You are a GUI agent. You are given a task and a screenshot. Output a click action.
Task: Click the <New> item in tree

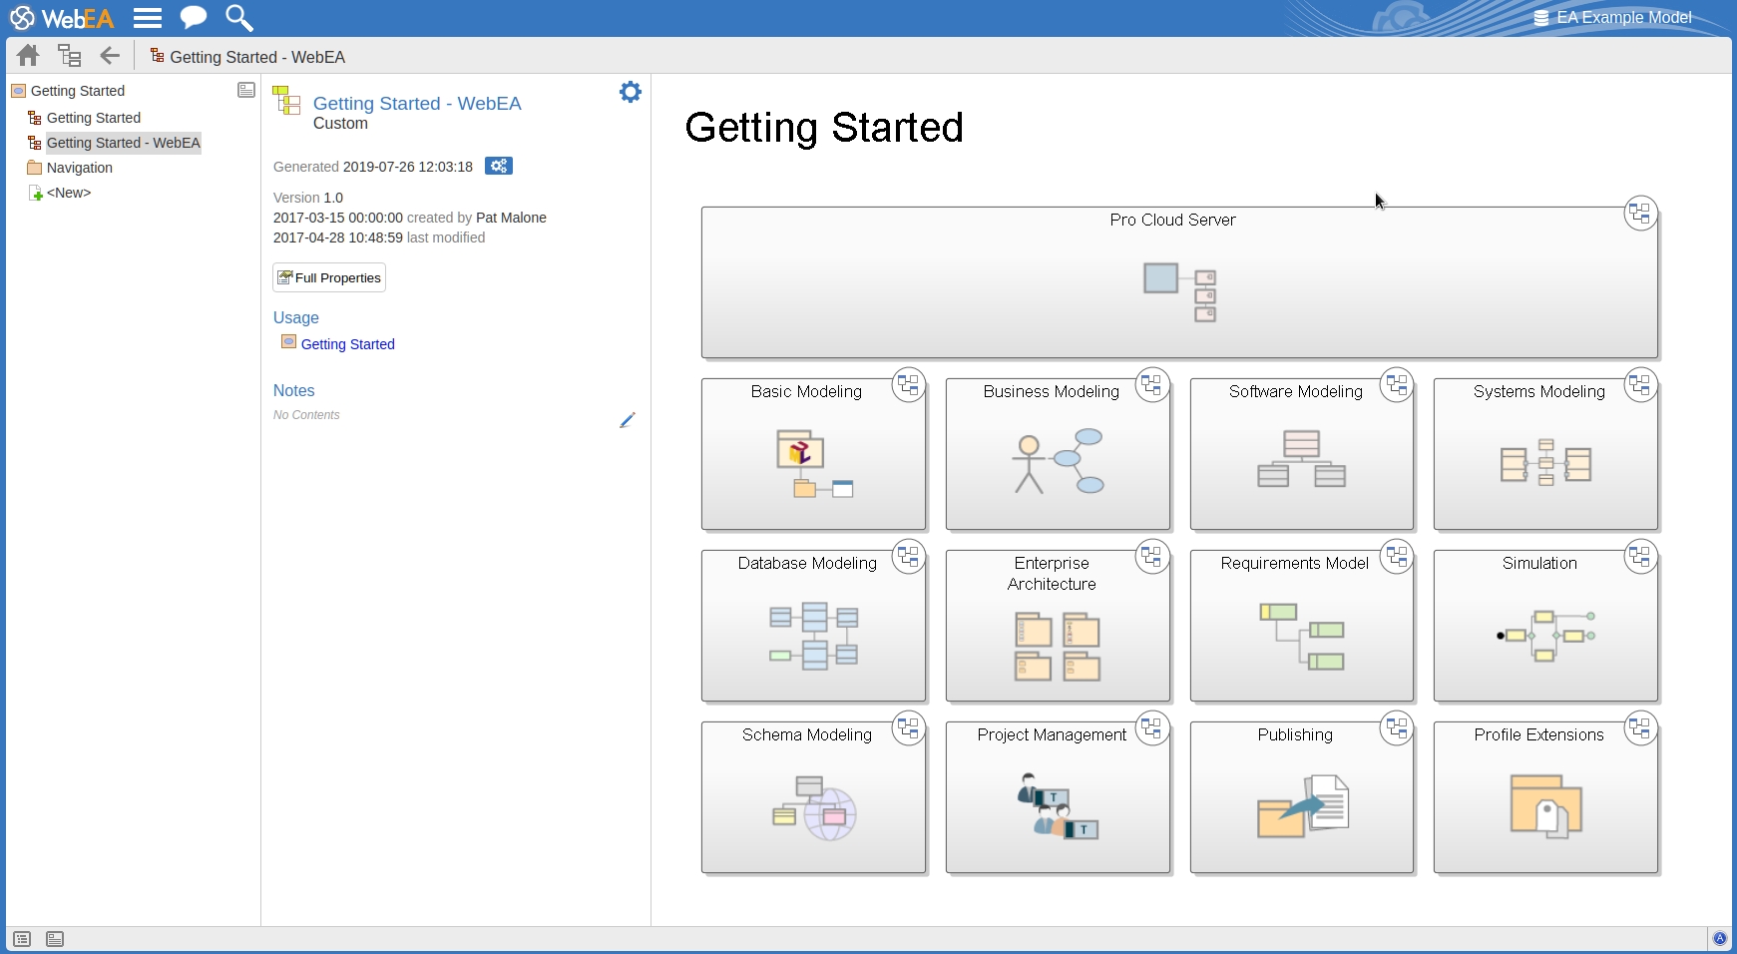click(68, 193)
